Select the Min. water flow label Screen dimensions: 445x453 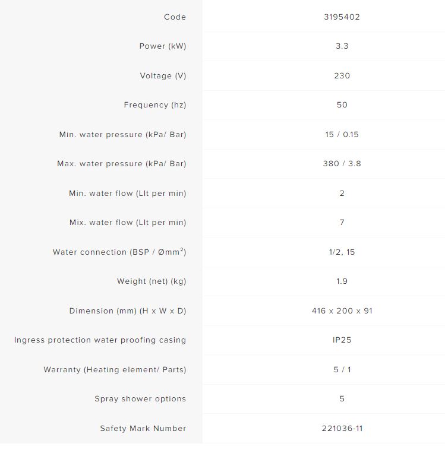127,194
